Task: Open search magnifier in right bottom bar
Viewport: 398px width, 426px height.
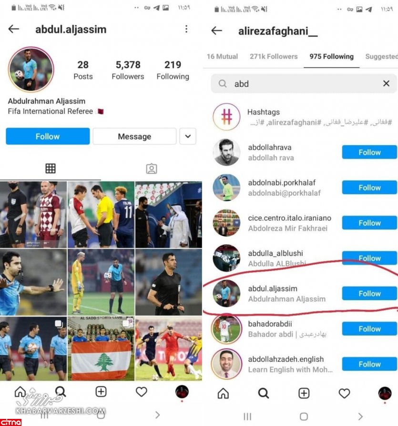Action: coord(263,393)
